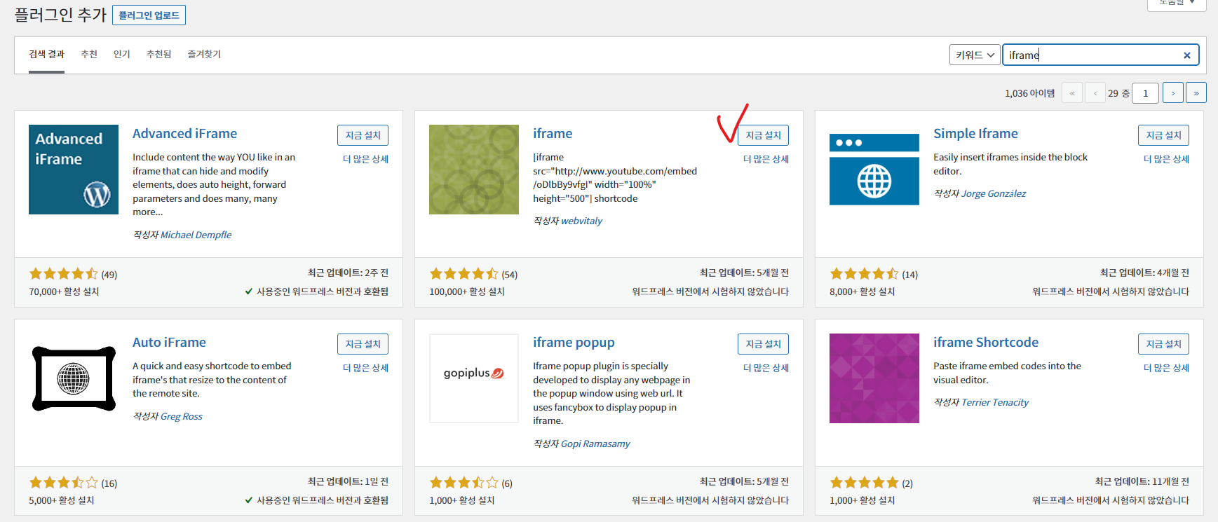Install the Simple Iframe plugin

(x=1163, y=135)
